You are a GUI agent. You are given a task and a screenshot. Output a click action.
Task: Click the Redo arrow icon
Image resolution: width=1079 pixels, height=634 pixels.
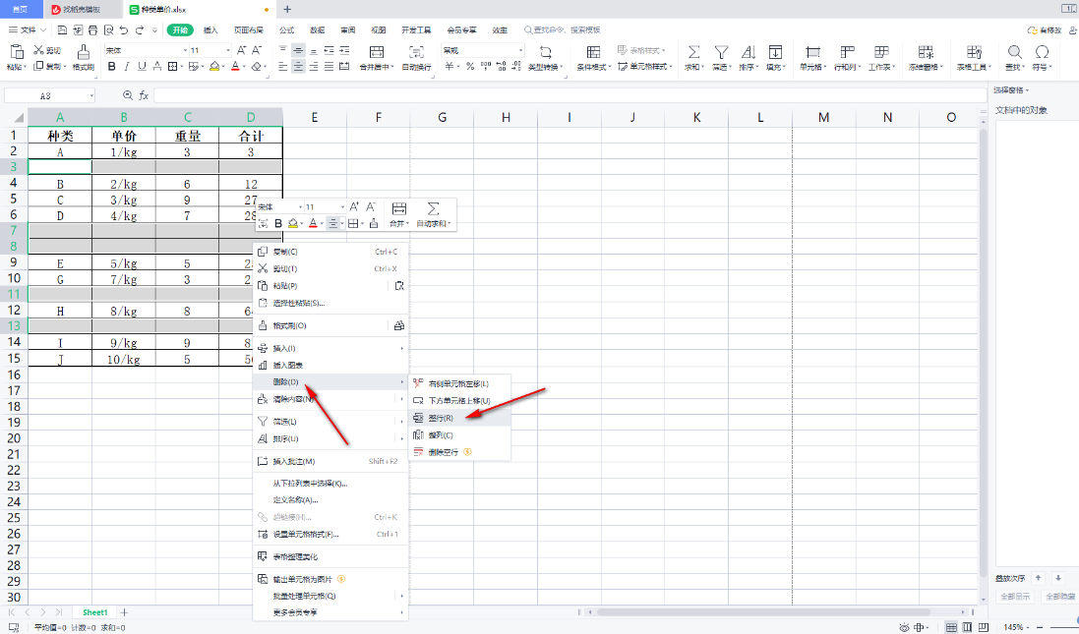pyautogui.click(x=140, y=30)
